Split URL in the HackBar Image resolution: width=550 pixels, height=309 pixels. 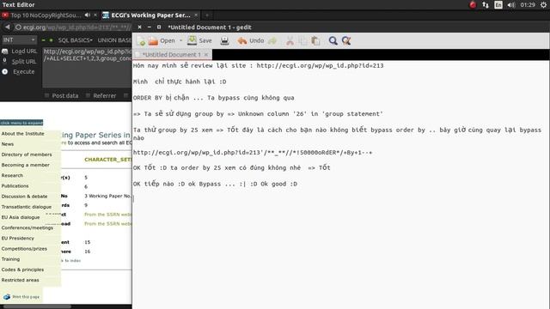20,61
